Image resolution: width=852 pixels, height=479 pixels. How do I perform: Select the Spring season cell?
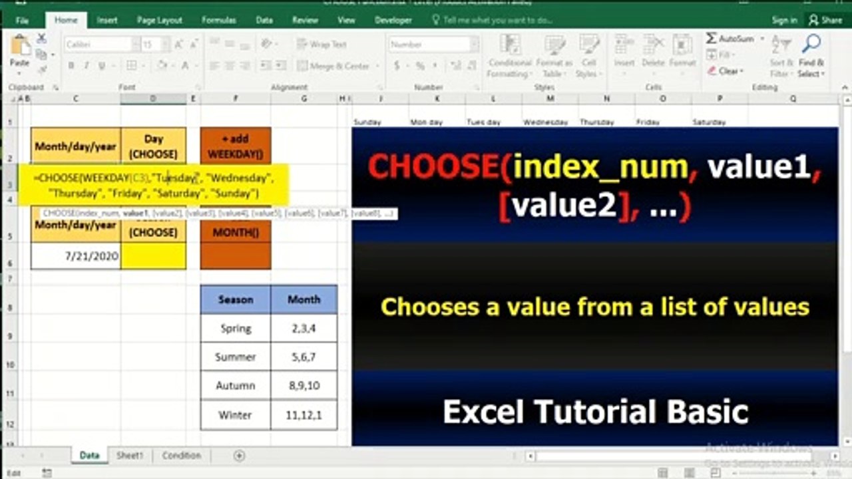tap(236, 328)
